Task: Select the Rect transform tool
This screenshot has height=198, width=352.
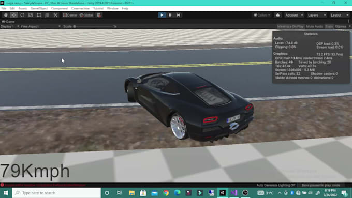Action: click(39, 15)
